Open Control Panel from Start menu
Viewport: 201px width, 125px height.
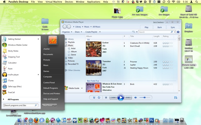[49, 82]
